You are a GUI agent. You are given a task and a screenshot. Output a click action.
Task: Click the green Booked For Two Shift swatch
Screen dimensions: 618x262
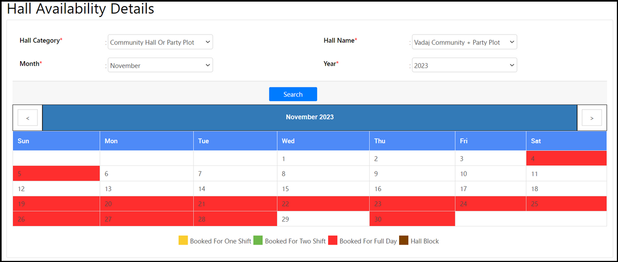258,240
